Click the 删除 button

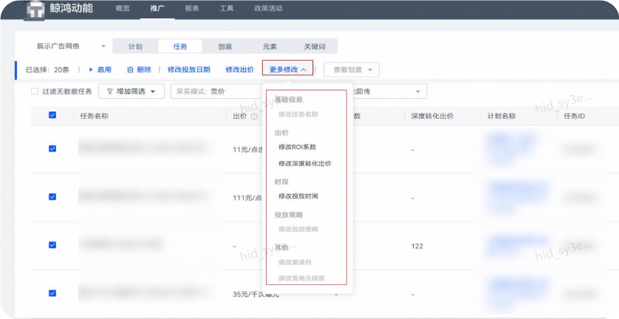click(x=139, y=69)
